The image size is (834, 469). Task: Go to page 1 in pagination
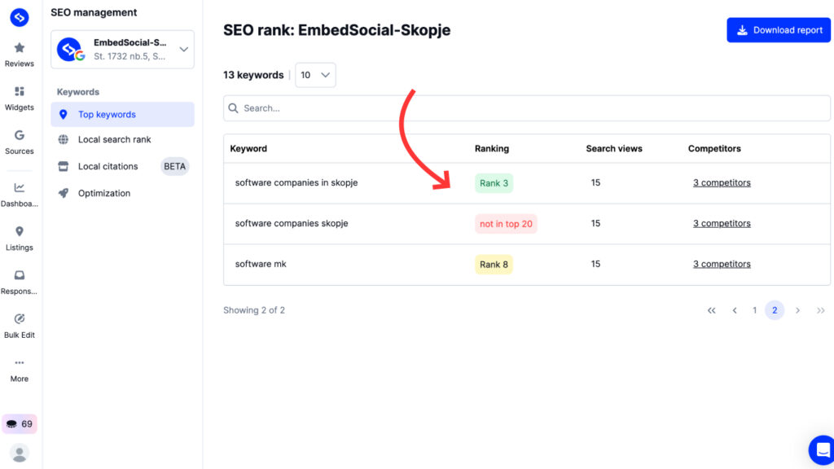point(754,310)
